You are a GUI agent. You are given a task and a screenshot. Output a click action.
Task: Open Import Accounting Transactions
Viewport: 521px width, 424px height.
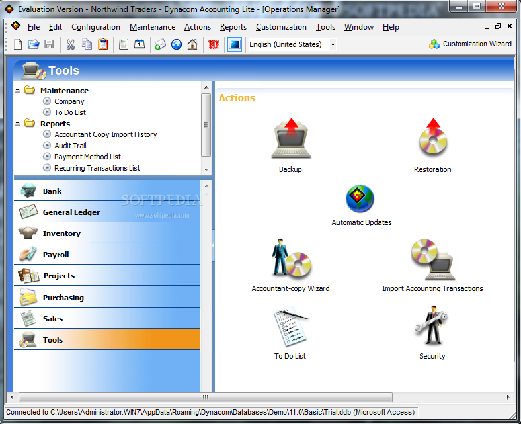pos(432,260)
